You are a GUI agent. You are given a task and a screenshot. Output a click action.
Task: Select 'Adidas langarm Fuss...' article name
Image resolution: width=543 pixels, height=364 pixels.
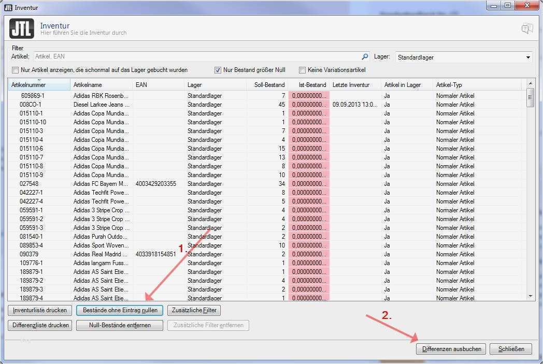(101, 263)
